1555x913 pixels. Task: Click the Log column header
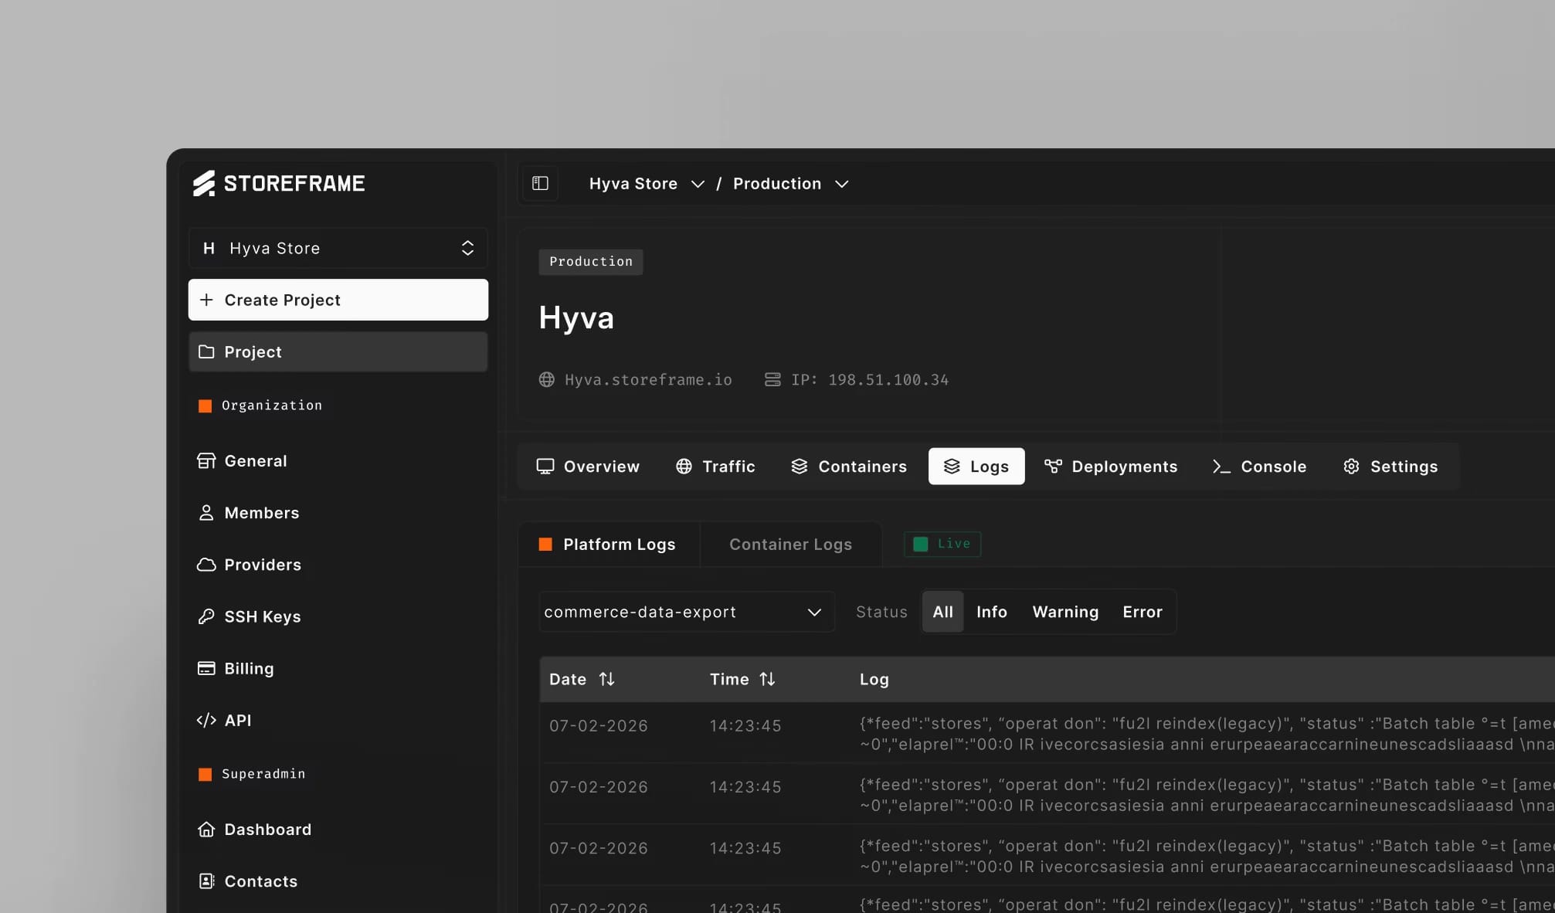(874, 679)
